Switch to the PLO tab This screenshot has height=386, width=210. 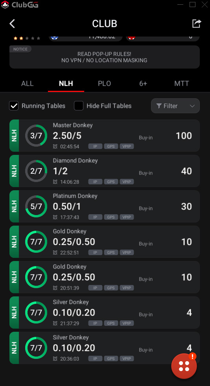(104, 83)
